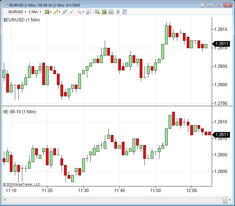Open the $EURUSD instrument dropdown
235x206 pixels.
coord(17,12)
